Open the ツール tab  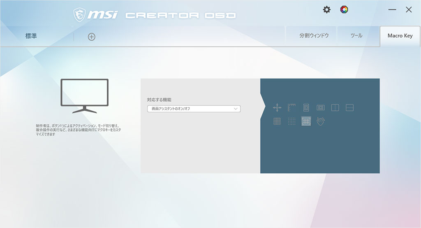356,36
